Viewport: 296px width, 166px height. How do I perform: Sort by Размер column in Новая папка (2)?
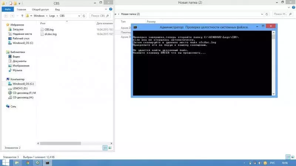click(151, 21)
